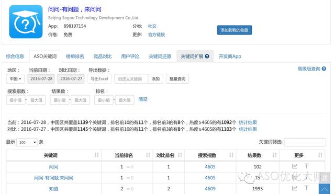Click the 添加 keyword button
Viewport: 335px width, 194px height.
(155, 79)
